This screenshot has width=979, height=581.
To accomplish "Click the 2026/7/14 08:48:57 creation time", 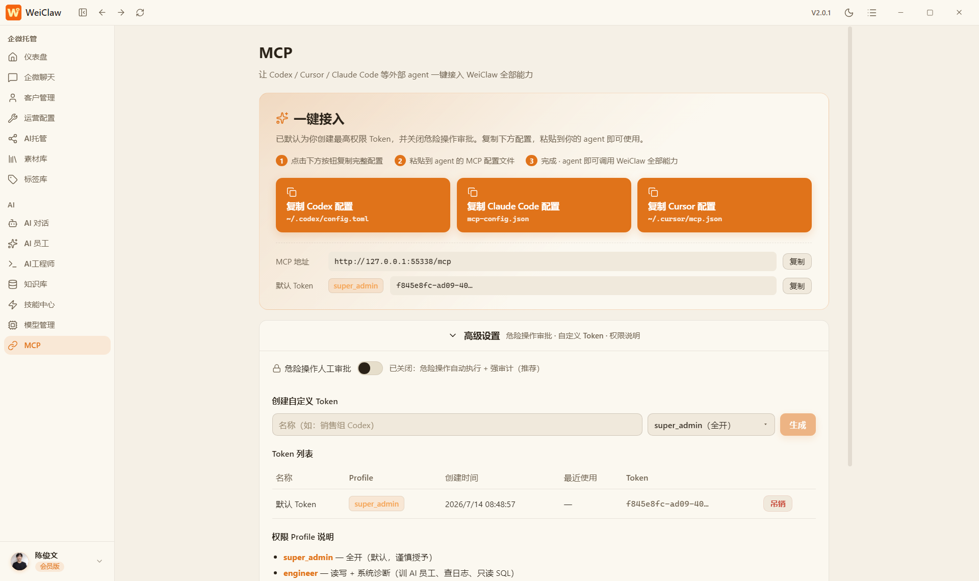I will pos(480,504).
